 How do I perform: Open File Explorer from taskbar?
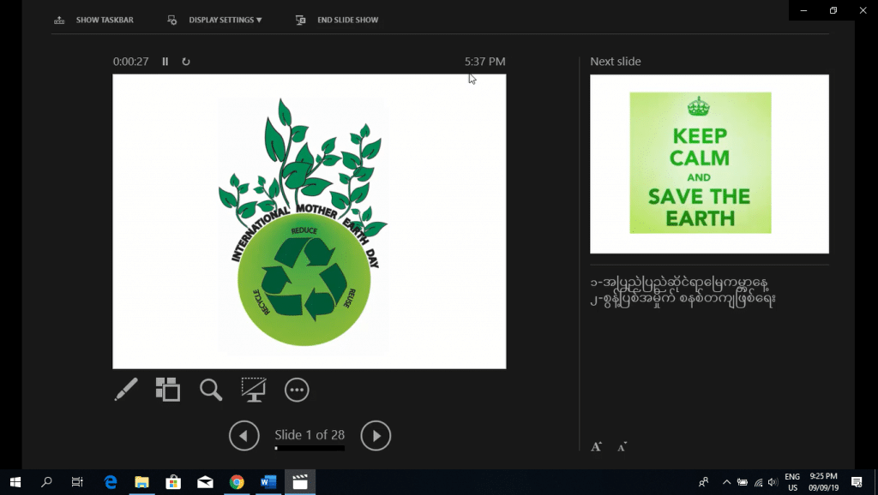pyautogui.click(x=141, y=482)
